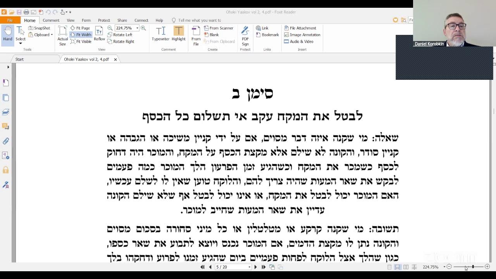Rotate Right the page view
496x279 pixels.
(121, 41)
